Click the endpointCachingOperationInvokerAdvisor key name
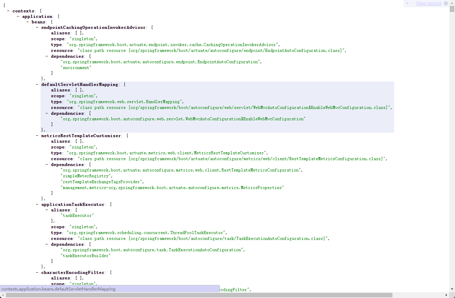 (x=94, y=27)
